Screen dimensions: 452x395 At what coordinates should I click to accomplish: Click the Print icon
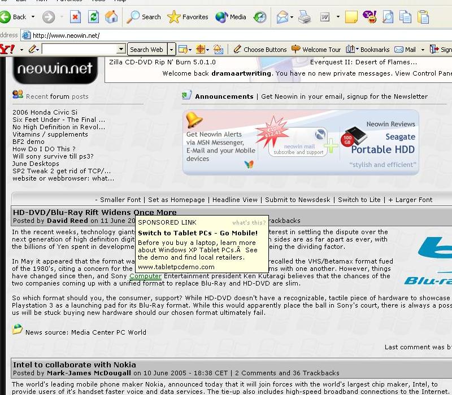(x=305, y=17)
